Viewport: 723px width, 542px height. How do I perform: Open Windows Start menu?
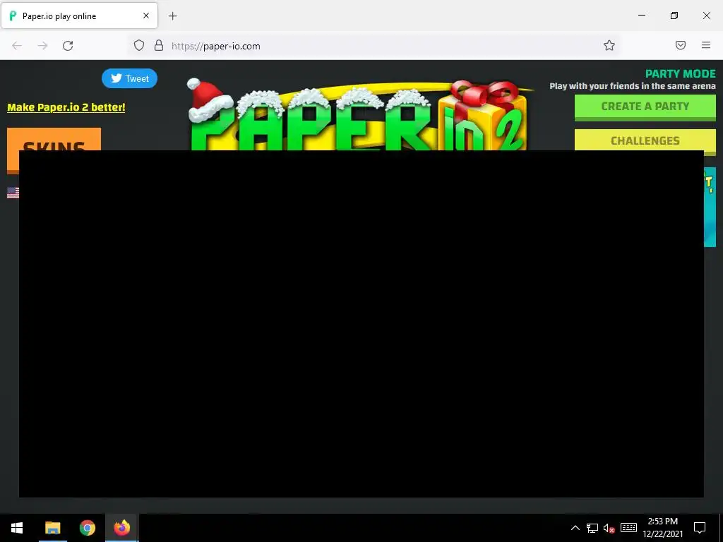[17, 528]
